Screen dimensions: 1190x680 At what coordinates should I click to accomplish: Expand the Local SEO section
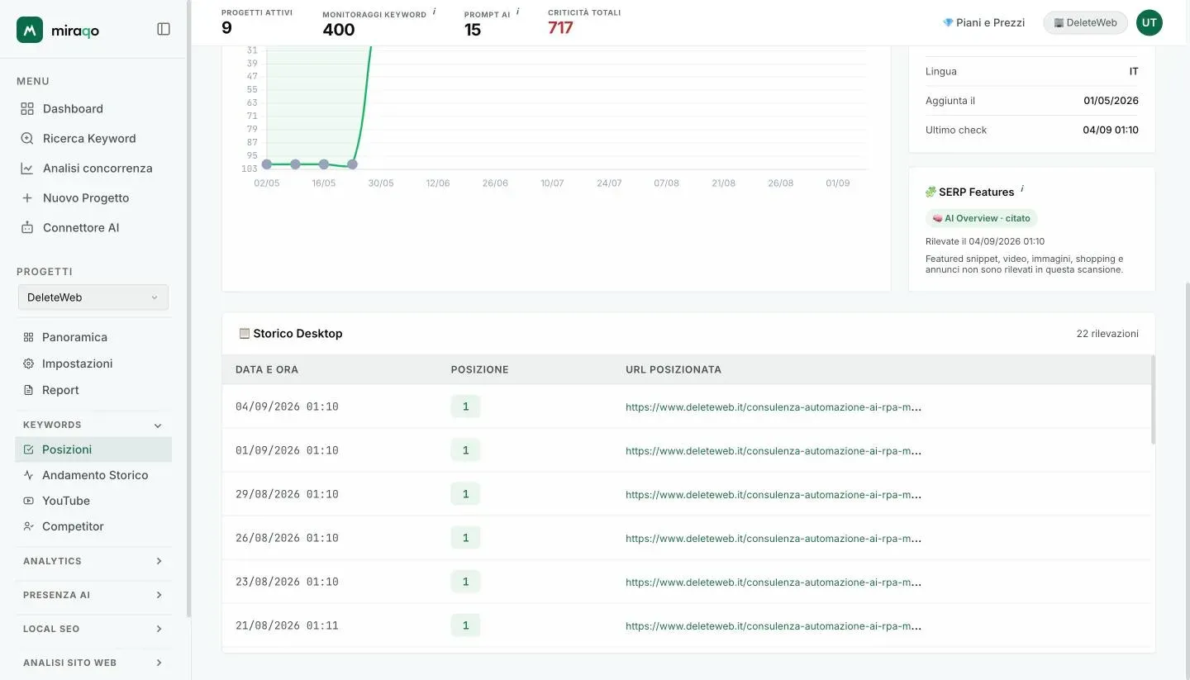click(159, 629)
